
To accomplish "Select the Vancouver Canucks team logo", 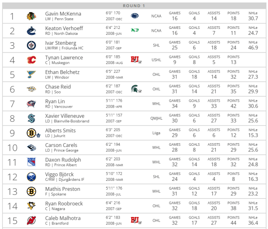I will click(x=31, y=31).
